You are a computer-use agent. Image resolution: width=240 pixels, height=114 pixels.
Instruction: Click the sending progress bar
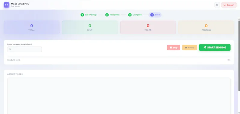pos(119,56)
